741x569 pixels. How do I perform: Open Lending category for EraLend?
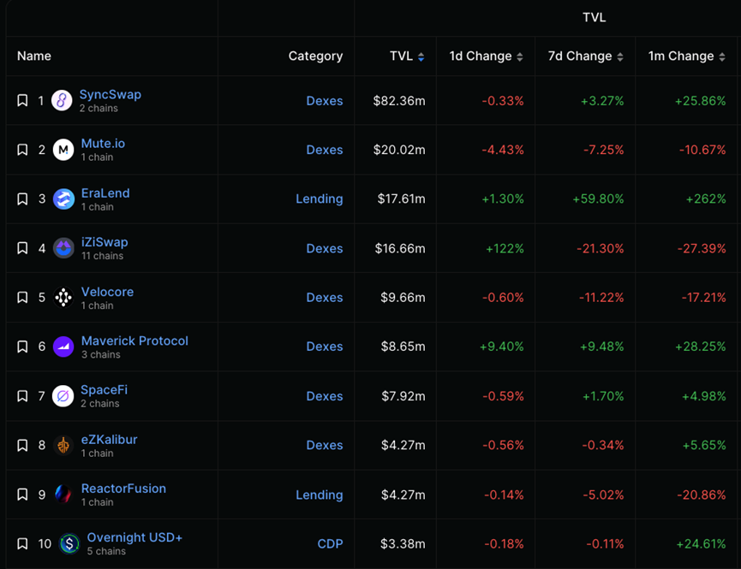click(x=319, y=199)
